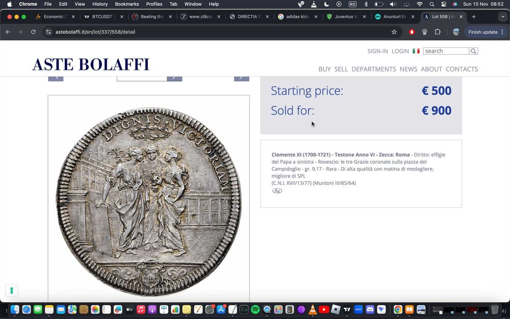Image resolution: width=510 pixels, height=319 pixels.
Task: Click the ASTE BOLAFFI logo
Action: (91, 64)
